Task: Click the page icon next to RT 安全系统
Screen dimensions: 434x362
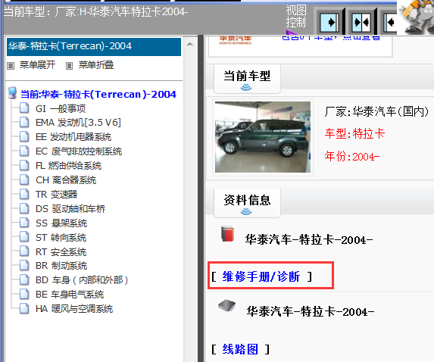Action: coord(24,251)
